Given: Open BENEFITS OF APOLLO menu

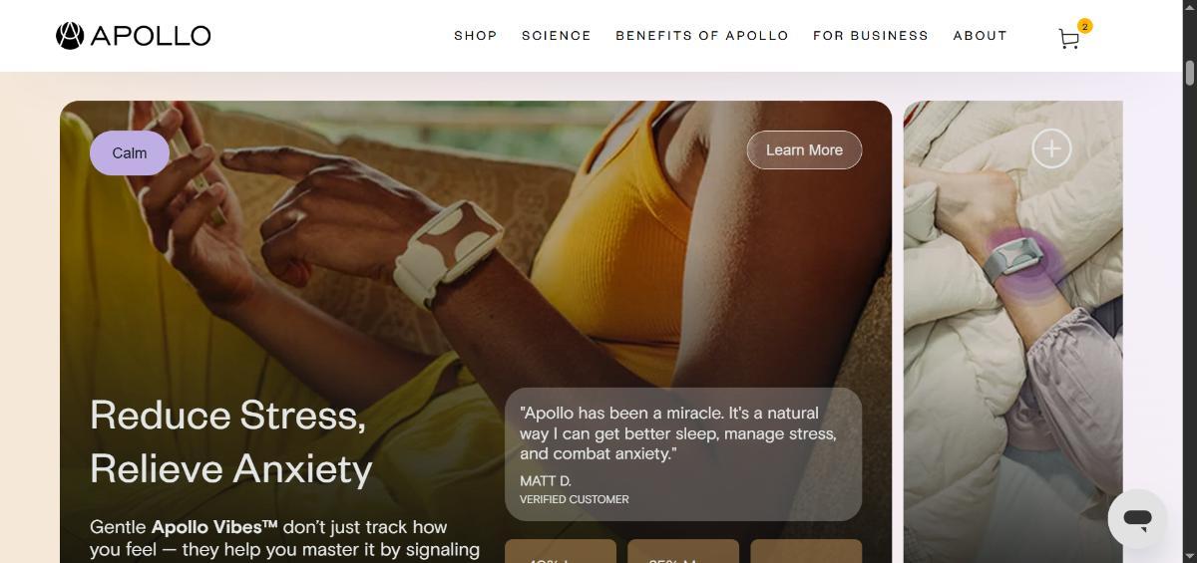Looking at the screenshot, I should [702, 35].
